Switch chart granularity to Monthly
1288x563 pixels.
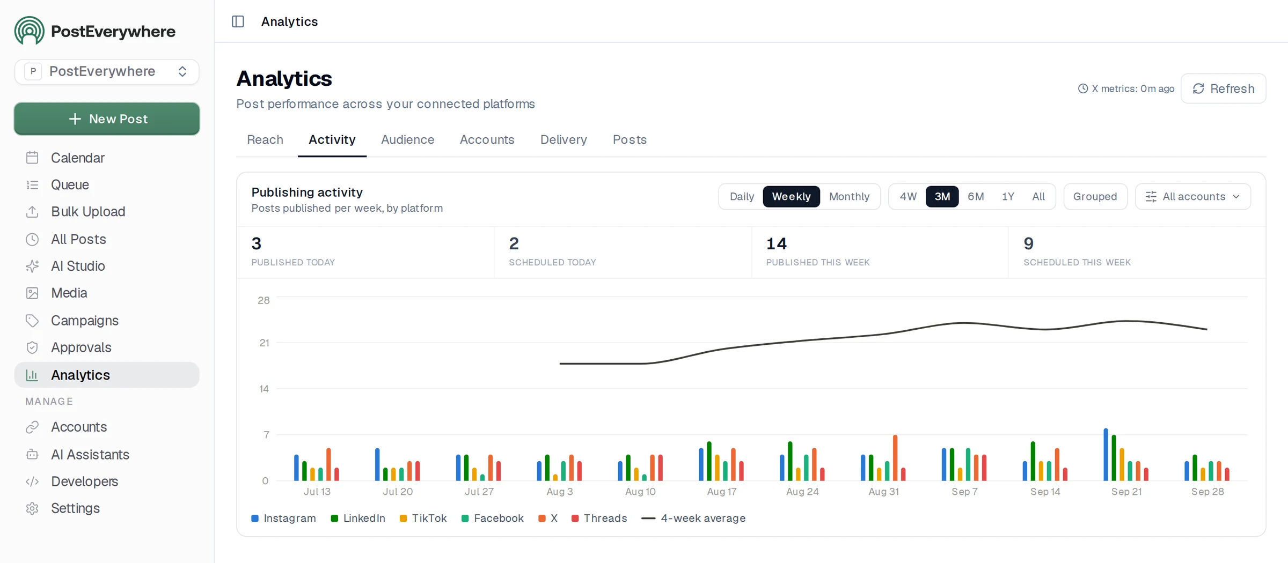[x=849, y=197]
